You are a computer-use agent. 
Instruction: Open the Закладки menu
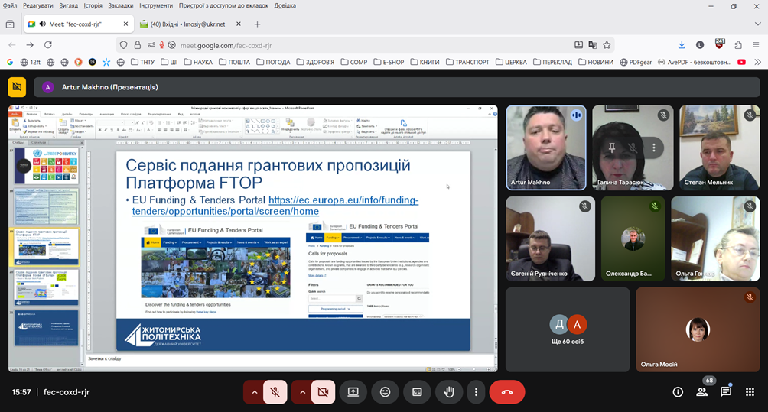tap(120, 5)
